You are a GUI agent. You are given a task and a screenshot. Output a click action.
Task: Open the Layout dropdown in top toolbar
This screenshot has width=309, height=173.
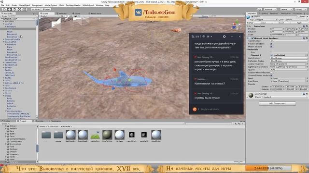pos(300,9)
